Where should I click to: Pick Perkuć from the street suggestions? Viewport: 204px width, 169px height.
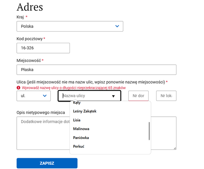(79, 147)
